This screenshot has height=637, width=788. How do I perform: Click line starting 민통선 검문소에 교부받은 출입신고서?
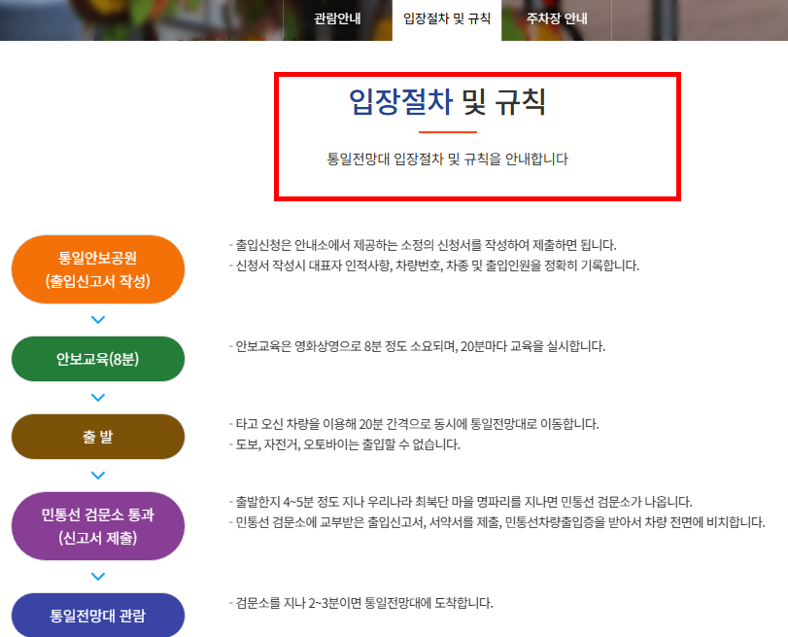pyautogui.click(x=497, y=522)
